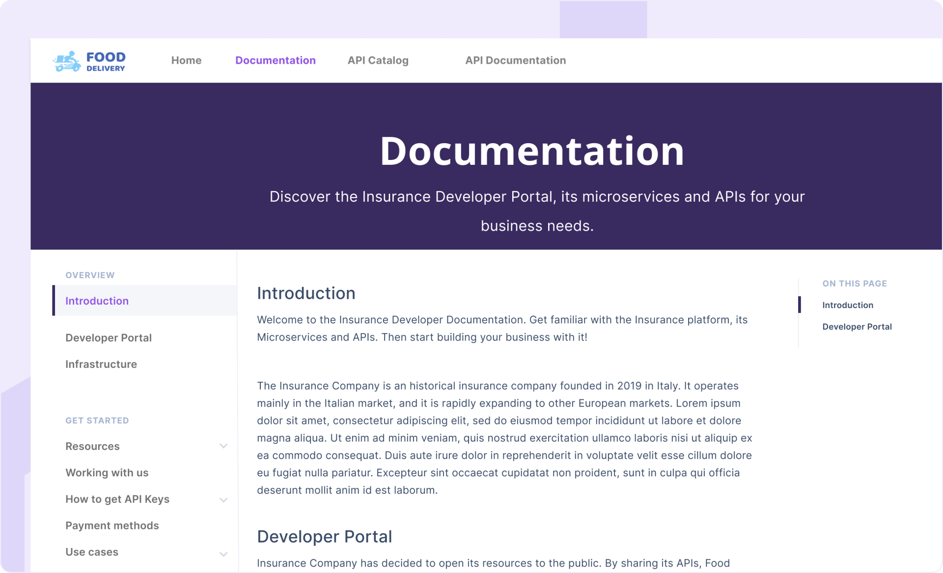Navigate to API Documentation
This screenshot has width=943, height=573.
point(515,60)
